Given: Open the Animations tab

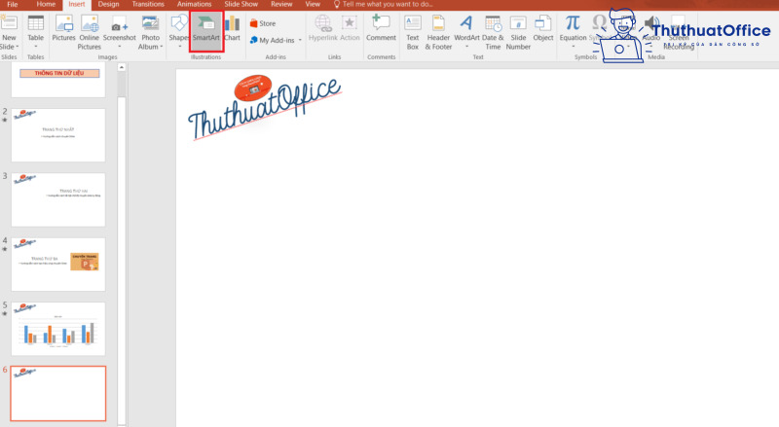Looking at the screenshot, I should click(194, 4).
